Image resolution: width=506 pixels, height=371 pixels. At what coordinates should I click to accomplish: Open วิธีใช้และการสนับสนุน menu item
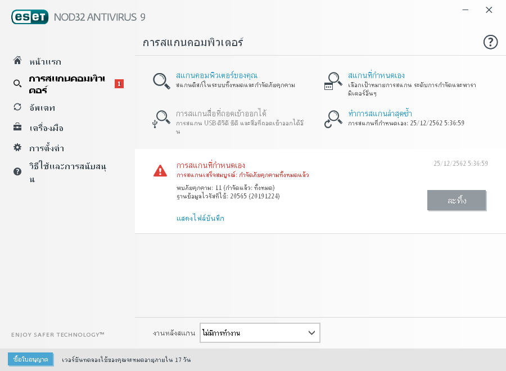(68, 172)
